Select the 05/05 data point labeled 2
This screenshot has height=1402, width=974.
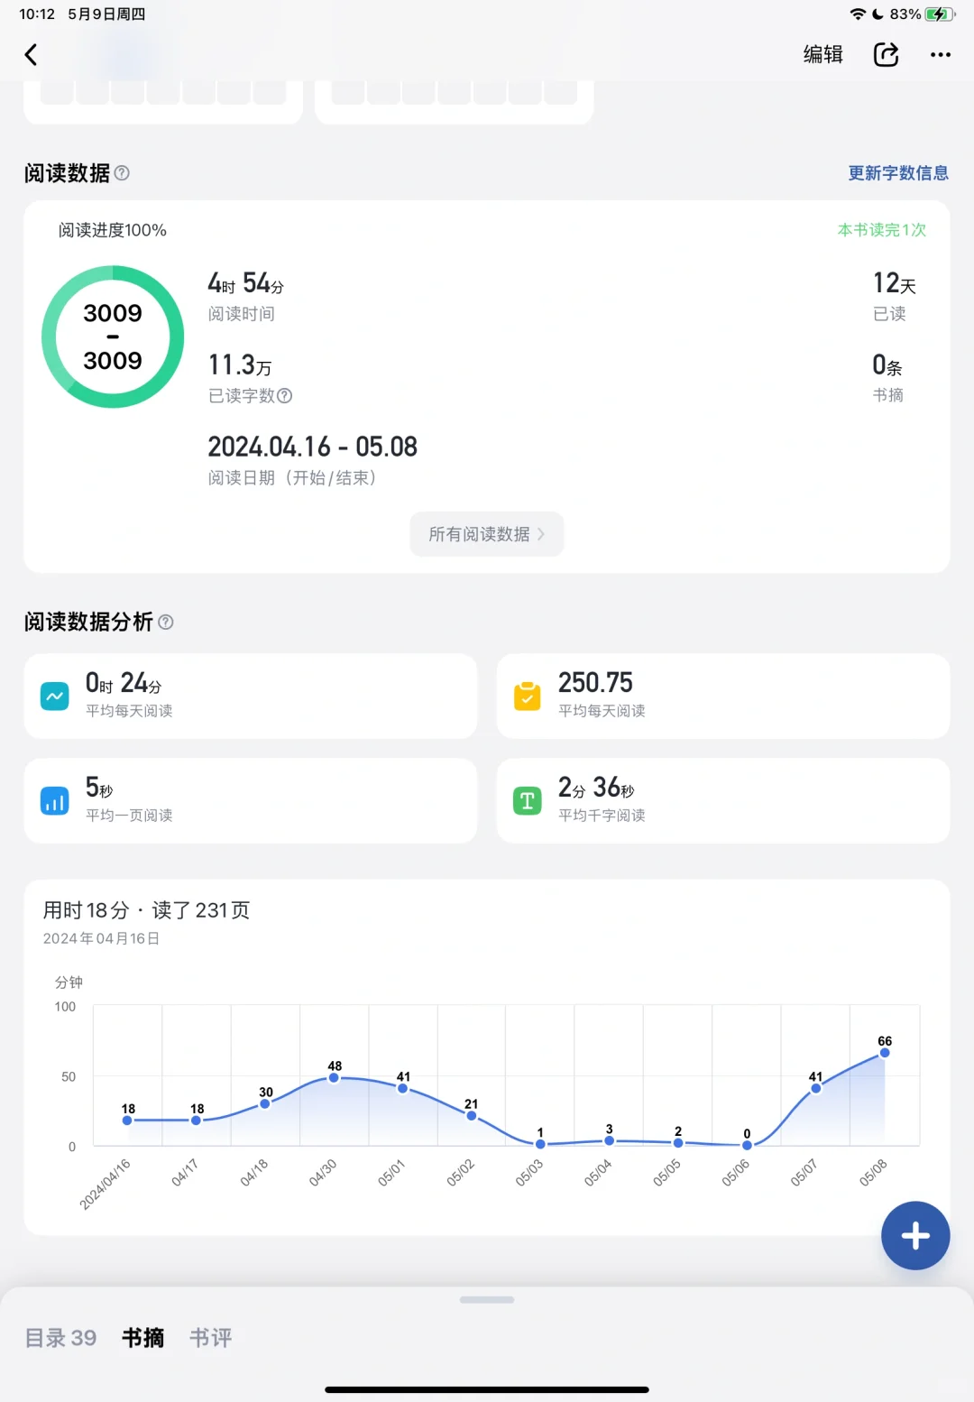[678, 1143]
